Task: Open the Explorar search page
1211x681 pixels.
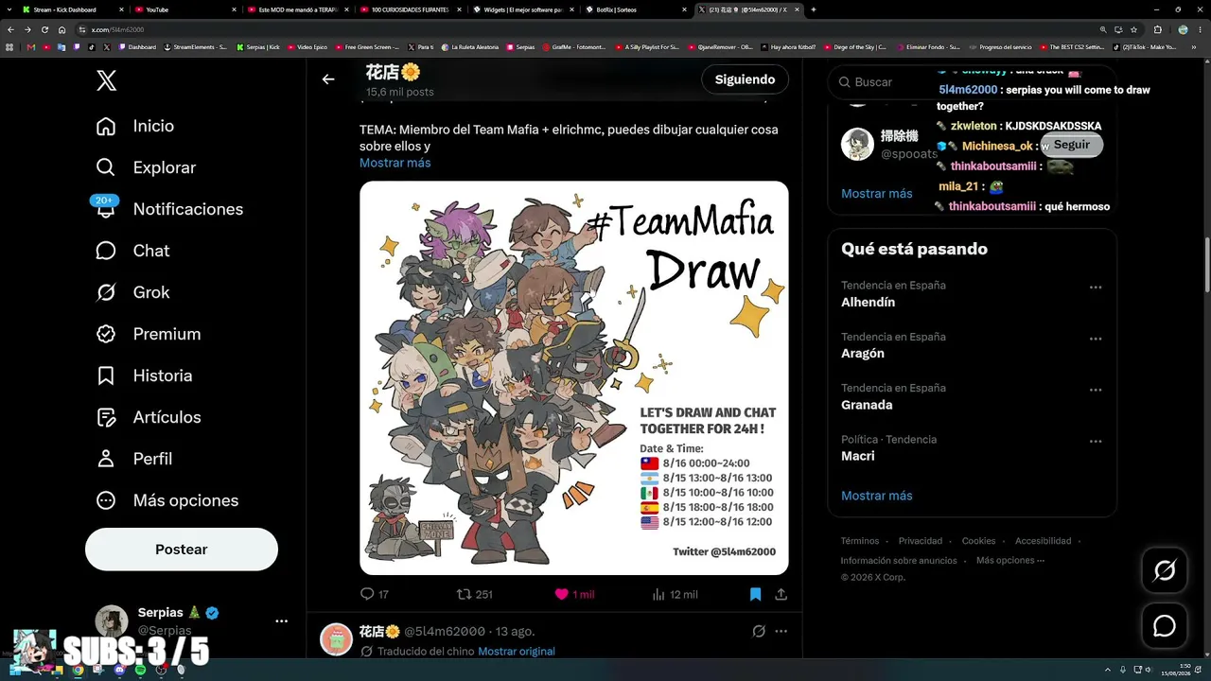Action: [146, 167]
